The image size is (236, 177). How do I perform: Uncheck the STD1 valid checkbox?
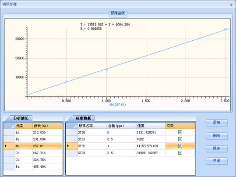coord(180,139)
